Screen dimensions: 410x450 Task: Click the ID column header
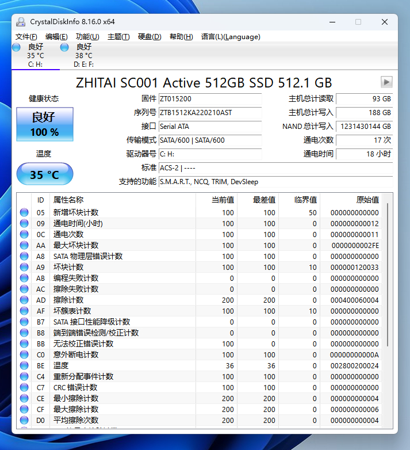point(40,200)
